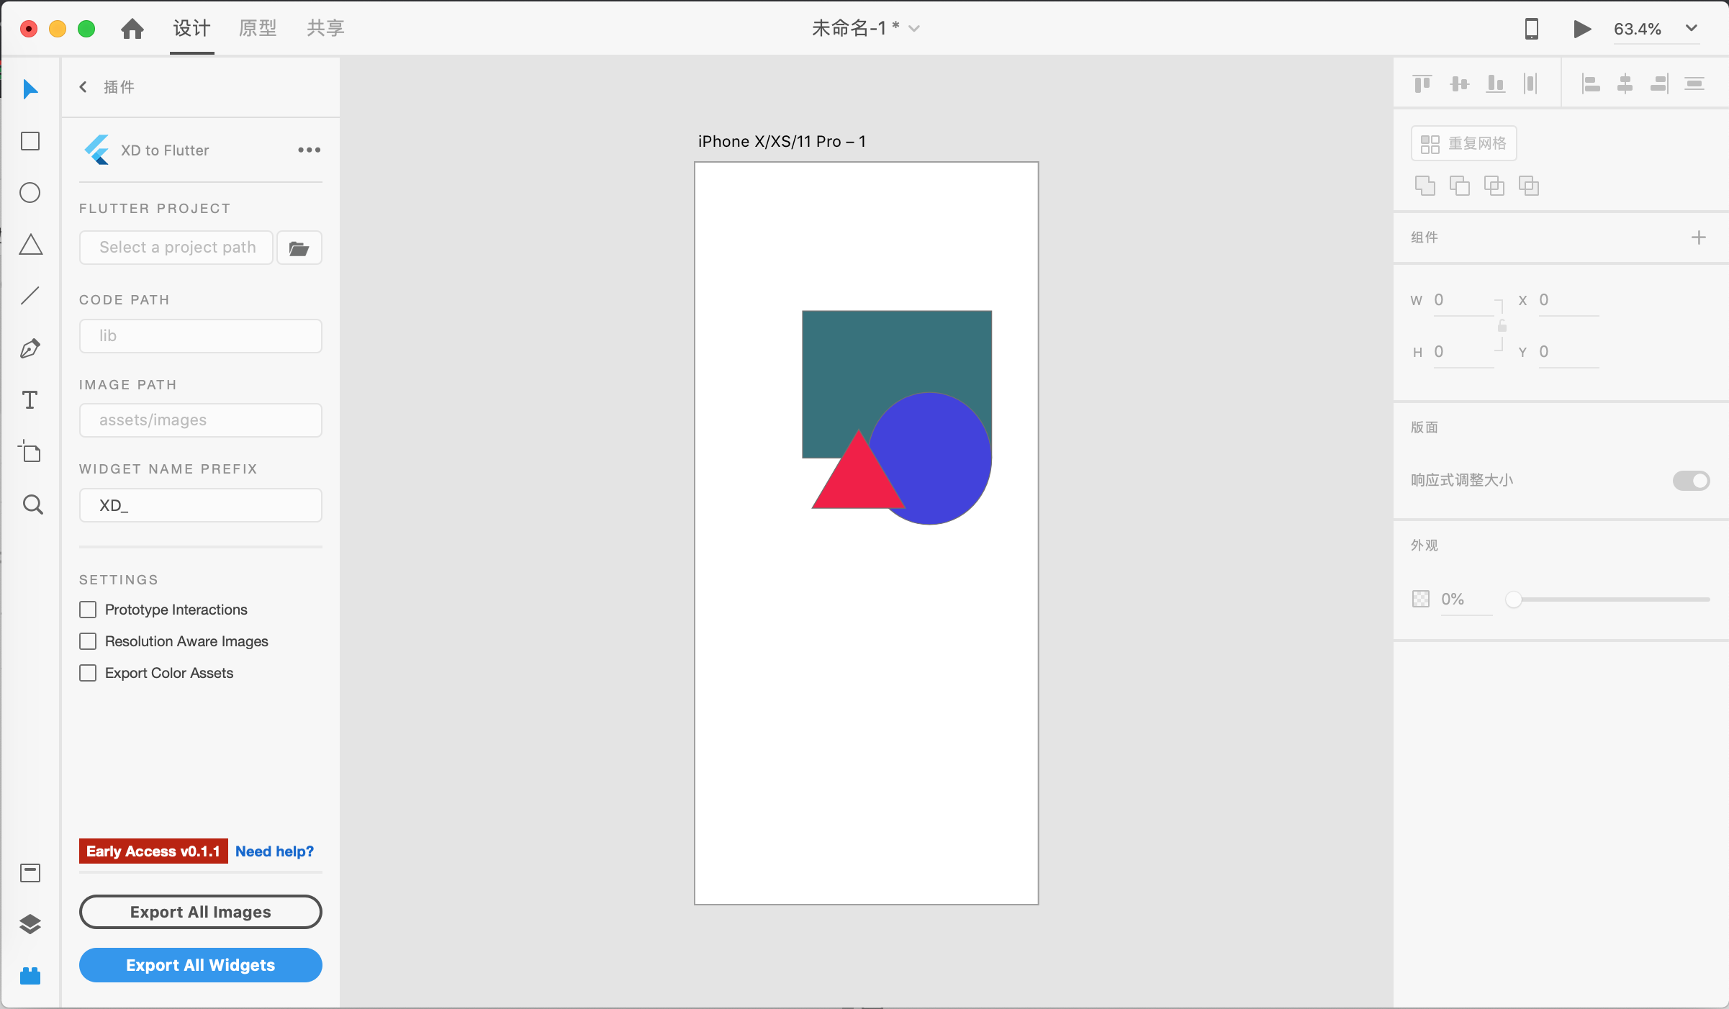The width and height of the screenshot is (1729, 1009).
Task: Select the Artboard tool
Action: (30, 452)
